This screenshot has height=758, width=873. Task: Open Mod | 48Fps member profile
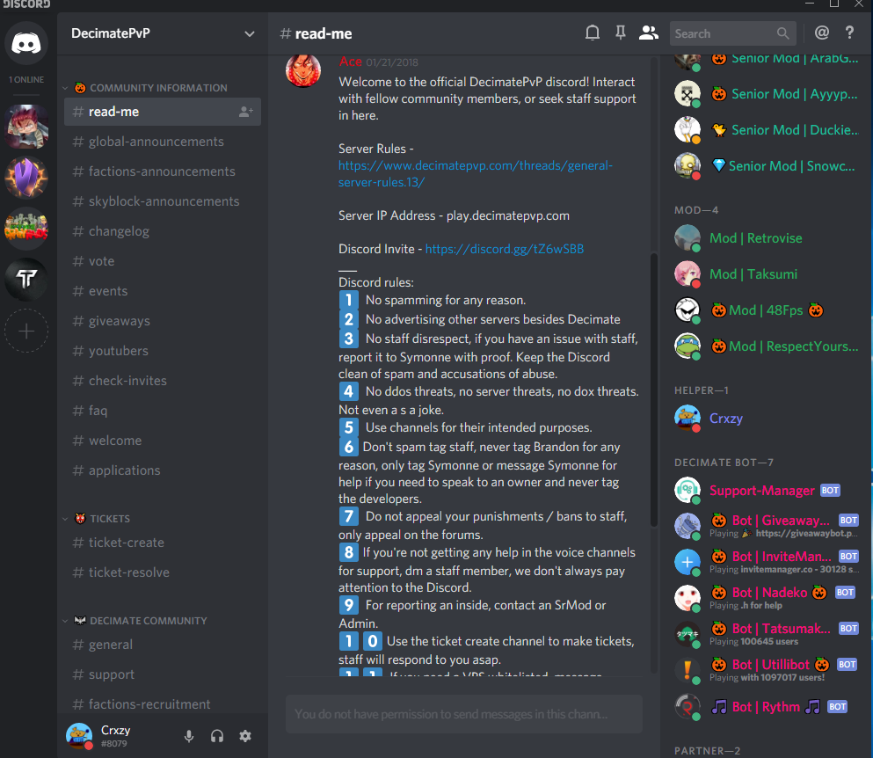(766, 310)
